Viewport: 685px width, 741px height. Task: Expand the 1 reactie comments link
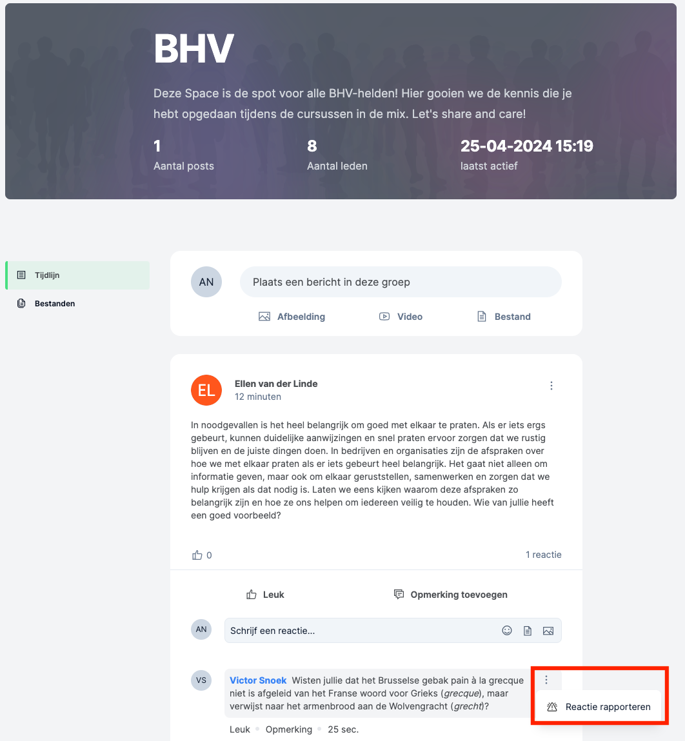point(544,555)
